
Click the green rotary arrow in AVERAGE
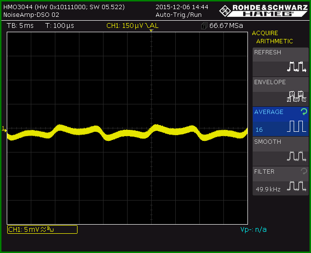coord(304,112)
